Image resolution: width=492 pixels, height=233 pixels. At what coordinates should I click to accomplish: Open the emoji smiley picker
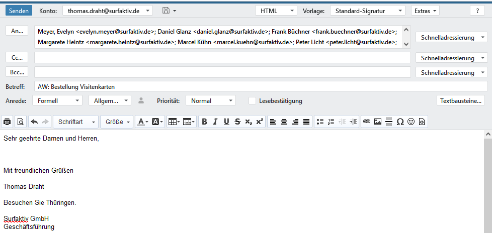tap(411, 122)
